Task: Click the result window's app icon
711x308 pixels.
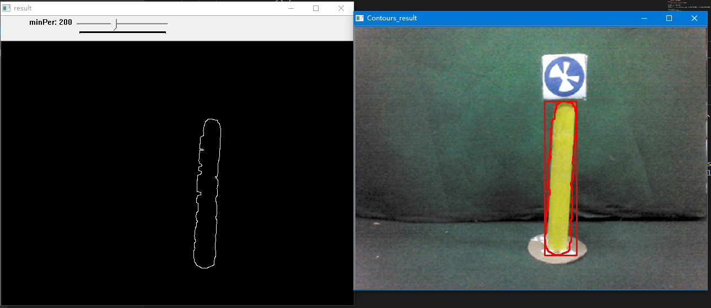Action: 7,8
